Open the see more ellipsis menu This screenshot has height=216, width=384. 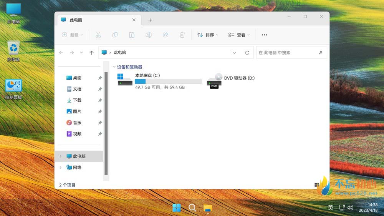click(264, 35)
